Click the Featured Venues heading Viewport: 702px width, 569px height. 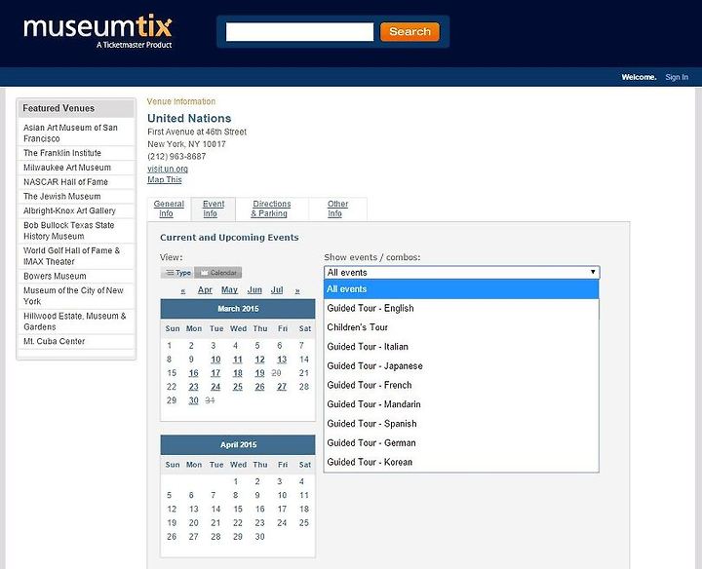pyautogui.click(x=58, y=108)
